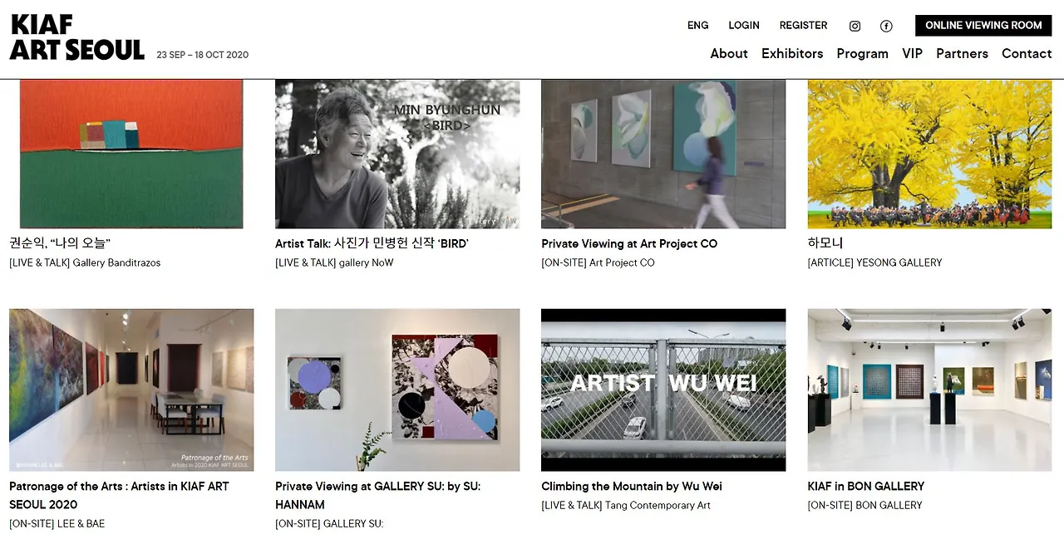The height and width of the screenshot is (534, 1064).
Task: Open the GALLERY SU: abstract paintings thumbnail
Action: pos(397,389)
